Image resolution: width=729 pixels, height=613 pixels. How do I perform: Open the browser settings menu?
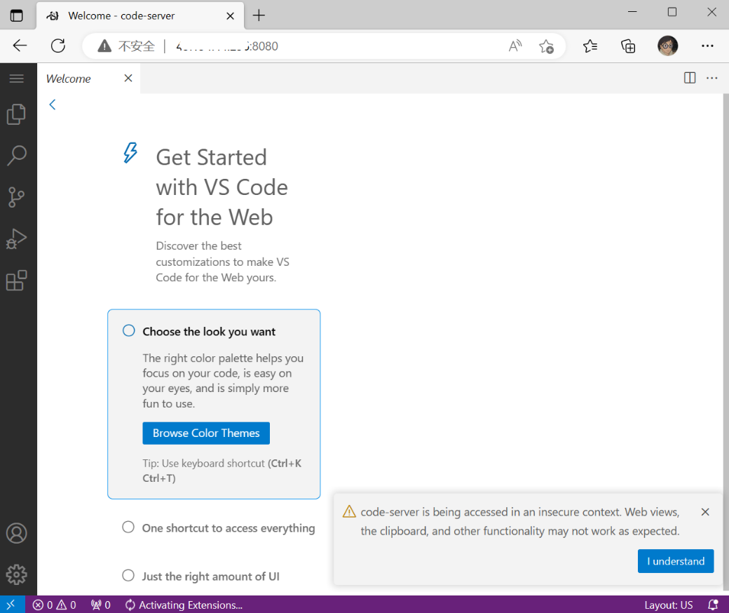click(x=707, y=46)
